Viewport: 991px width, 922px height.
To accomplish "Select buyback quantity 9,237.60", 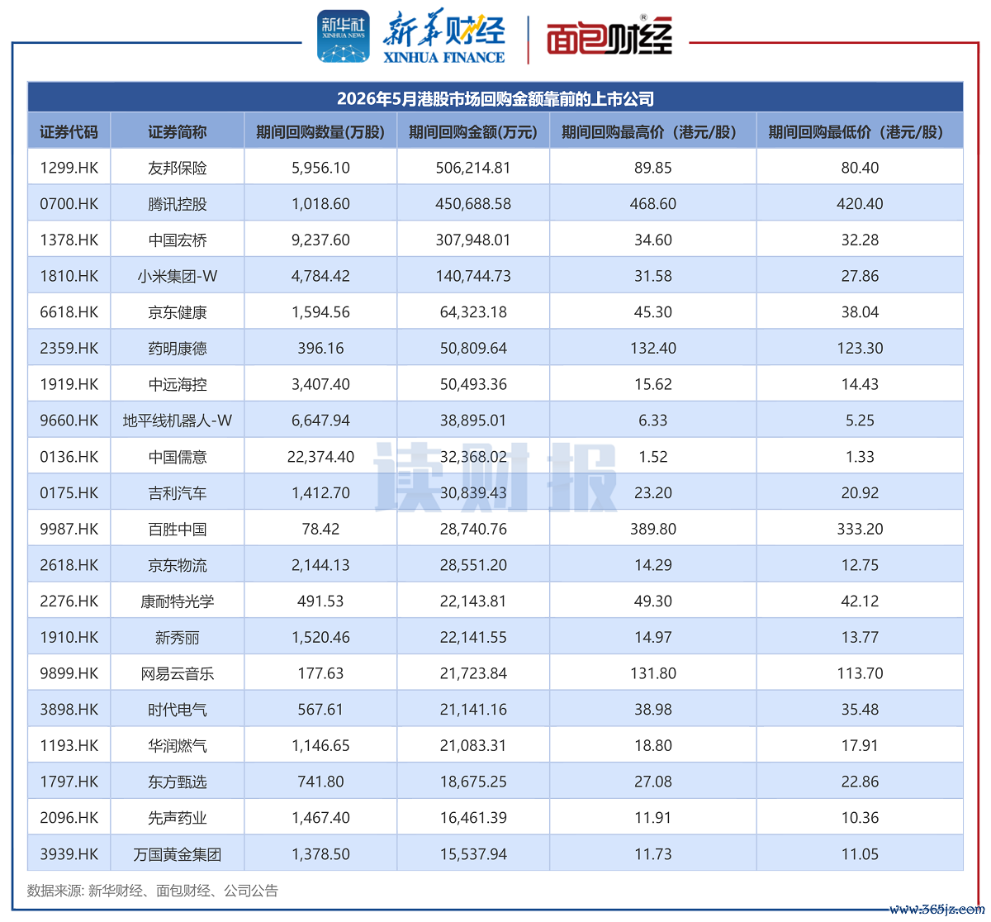I will (320, 240).
